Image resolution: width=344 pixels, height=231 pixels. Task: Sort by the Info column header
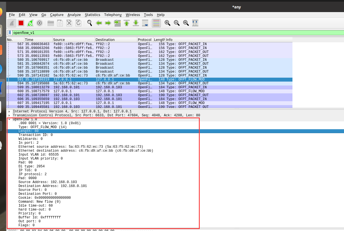(229, 40)
